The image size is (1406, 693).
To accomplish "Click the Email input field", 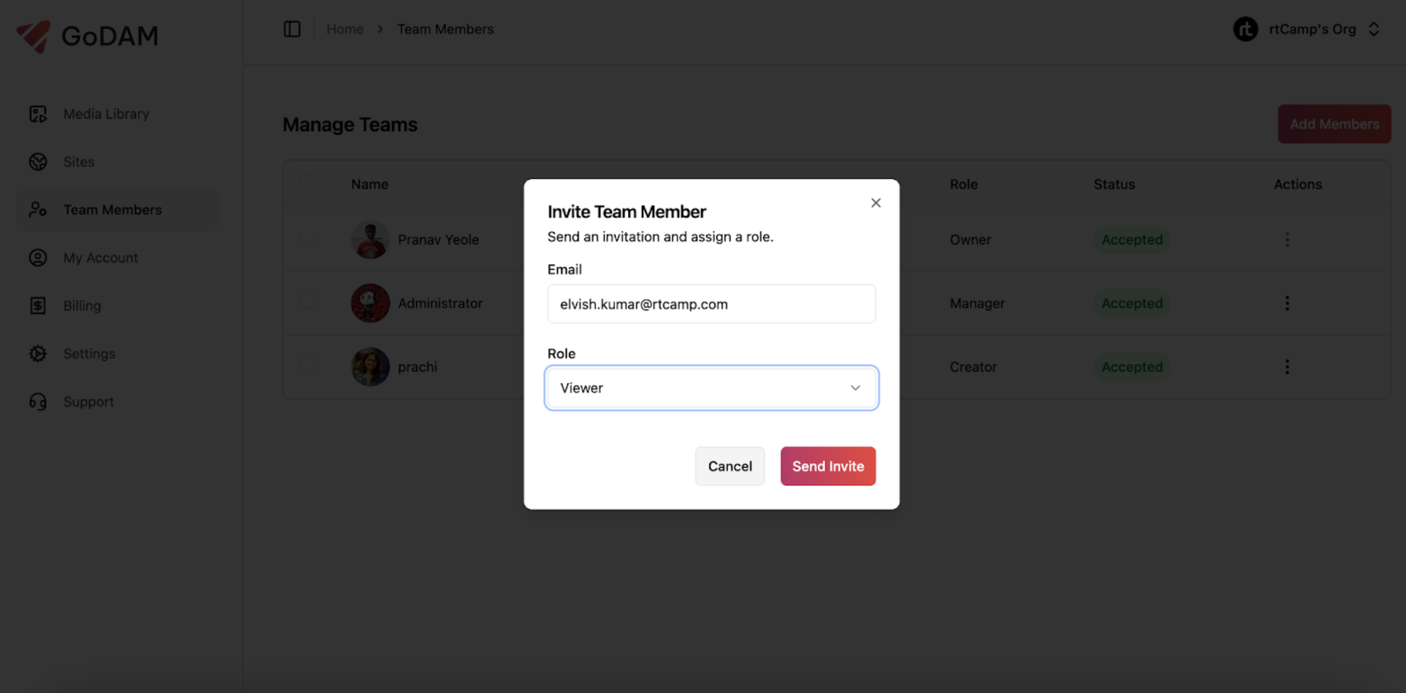I will pos(711,304).
